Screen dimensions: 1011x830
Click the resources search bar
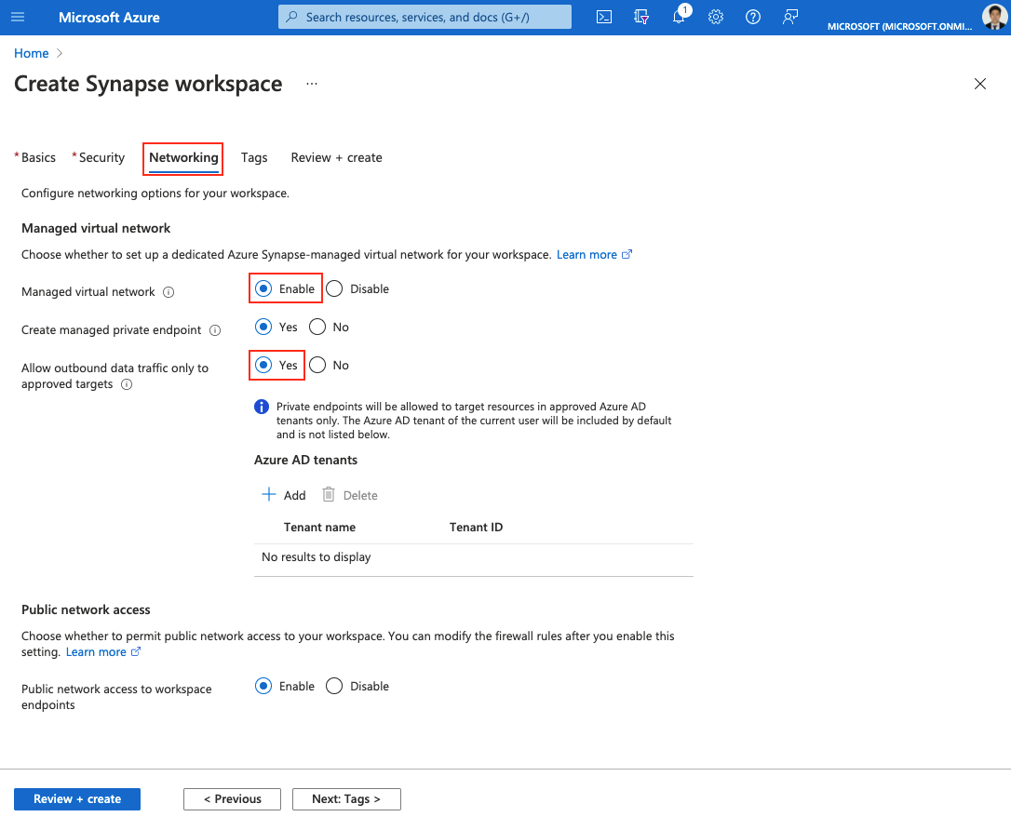point(424,17)
